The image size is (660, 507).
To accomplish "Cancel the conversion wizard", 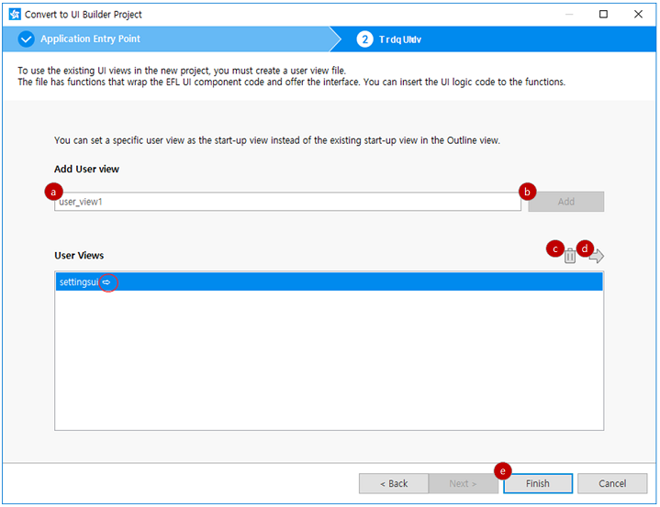I will tap(612, 483).
